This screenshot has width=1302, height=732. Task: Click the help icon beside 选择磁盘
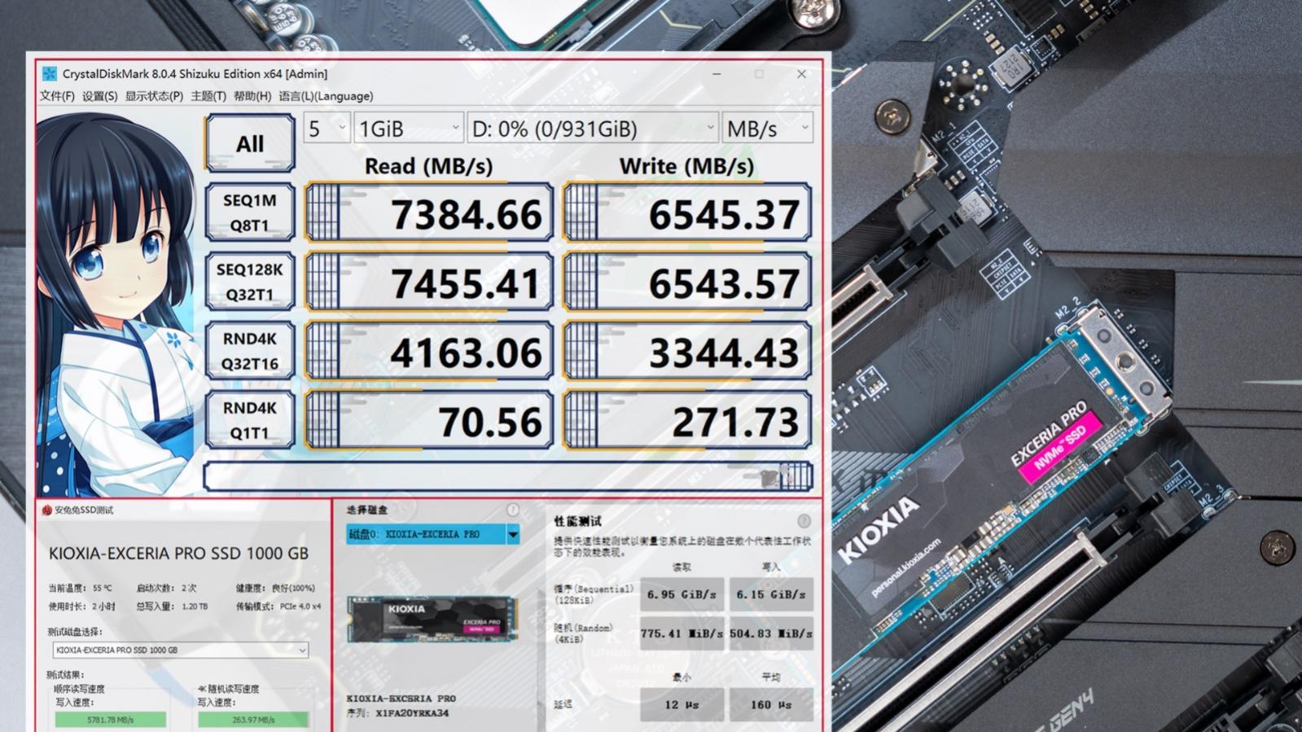click(513, 510)
